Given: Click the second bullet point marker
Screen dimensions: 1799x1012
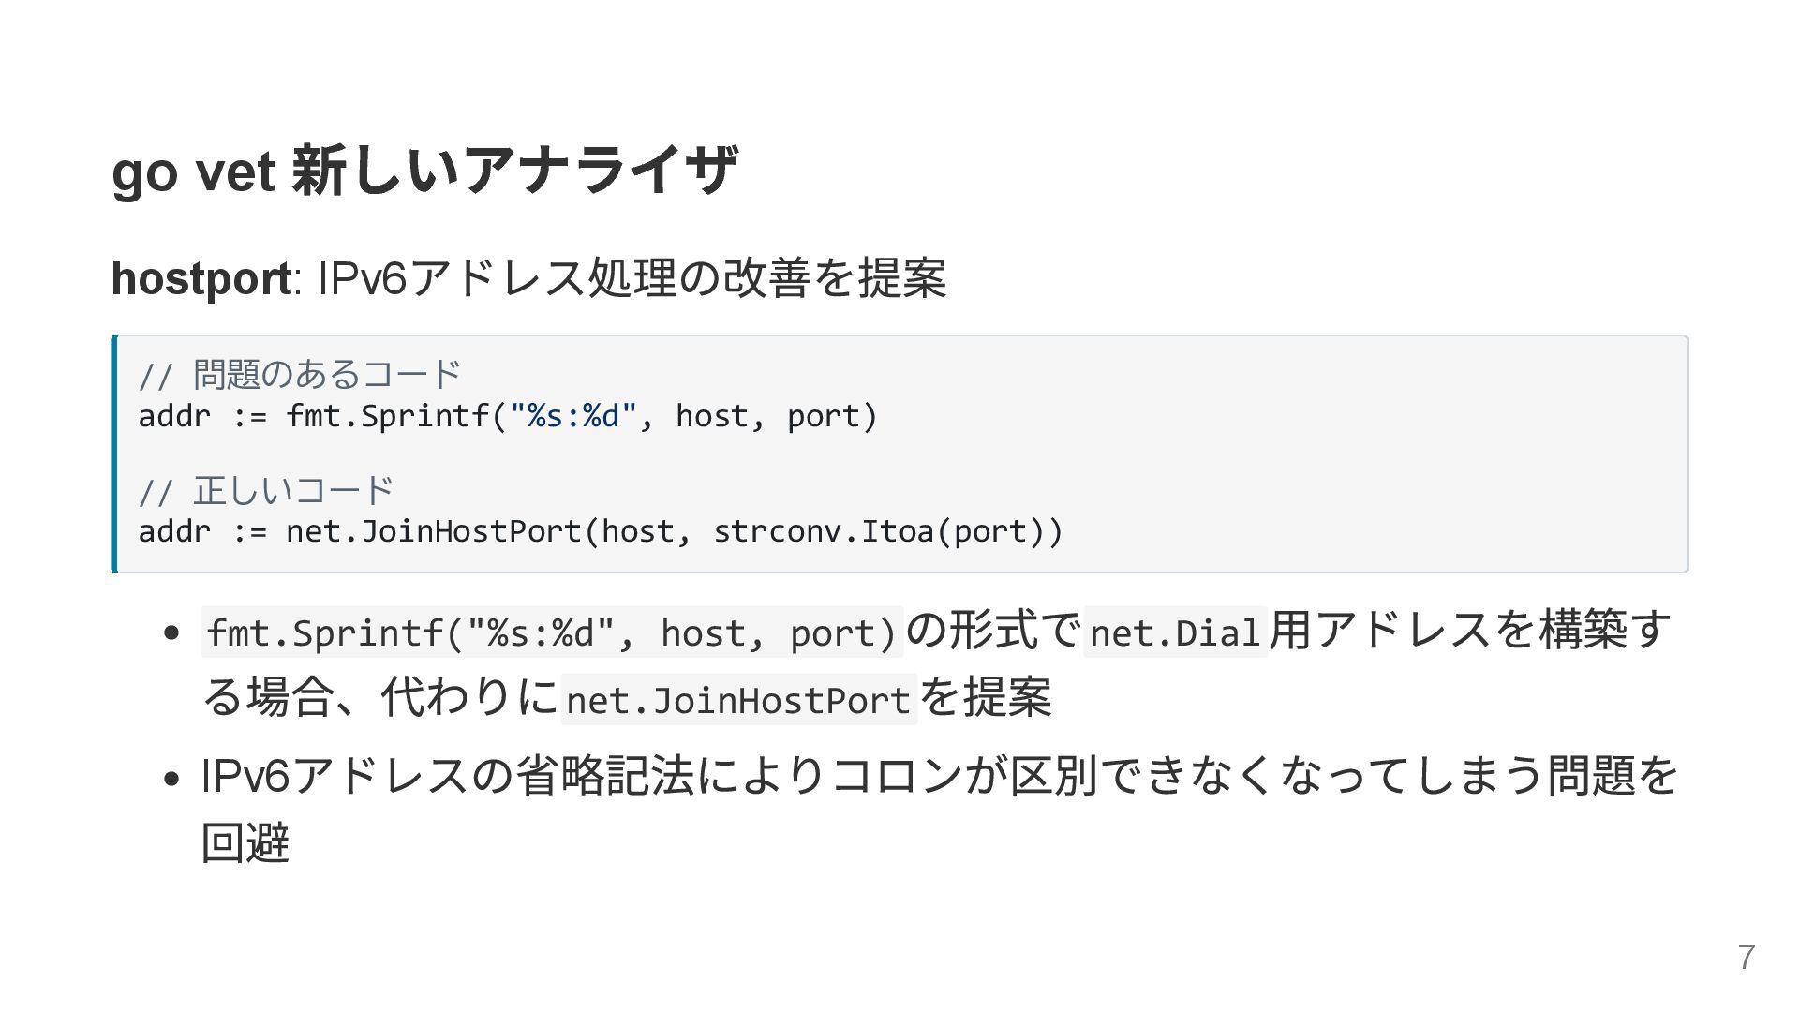Looking at the screenshot, I should pyautogui.click(x=171, y=779).
